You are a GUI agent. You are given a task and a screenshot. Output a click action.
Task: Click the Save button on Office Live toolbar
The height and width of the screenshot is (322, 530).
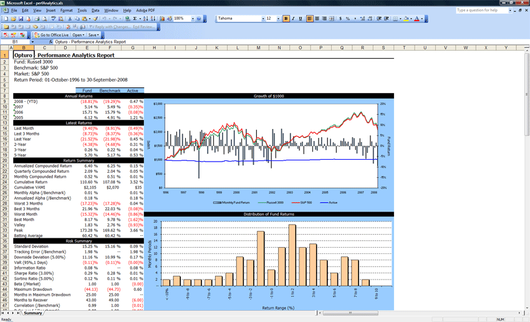coord(92,35)
